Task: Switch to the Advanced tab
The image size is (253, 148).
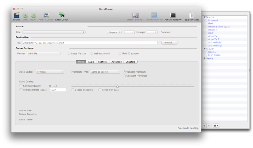Action: click(117, 62)
